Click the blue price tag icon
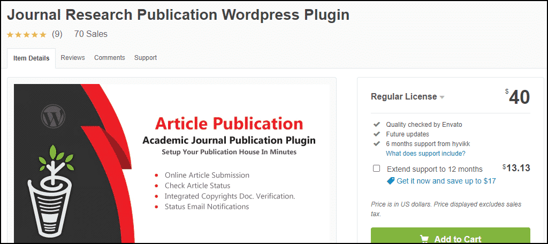The height and width of the screenshot is (244, 548). [x=390, y=181]
